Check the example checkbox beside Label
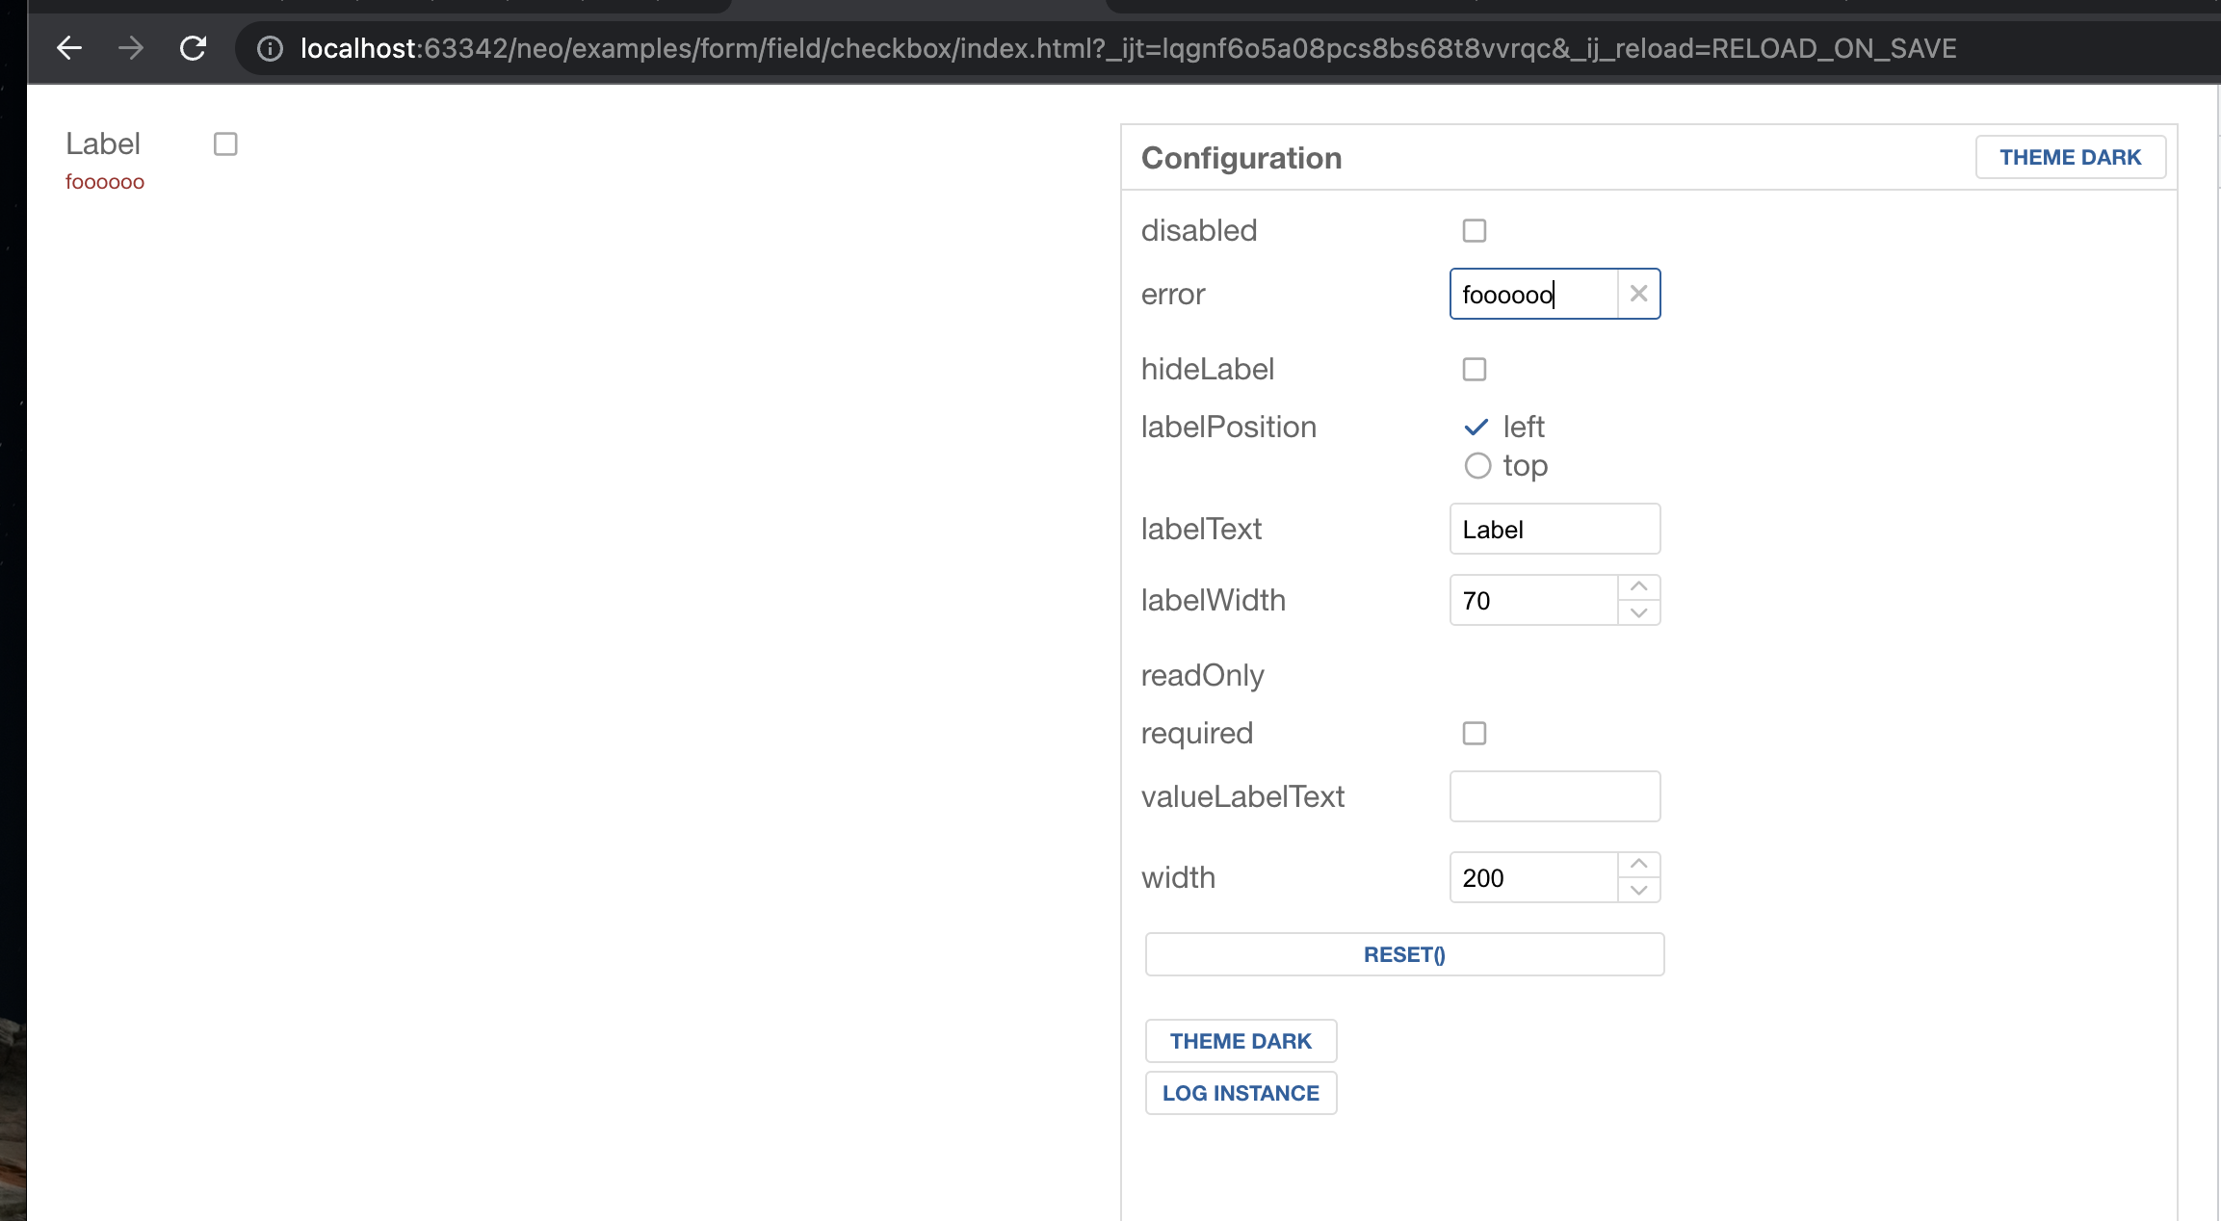Screen dimensions: 2221x1221 (225, 143)
